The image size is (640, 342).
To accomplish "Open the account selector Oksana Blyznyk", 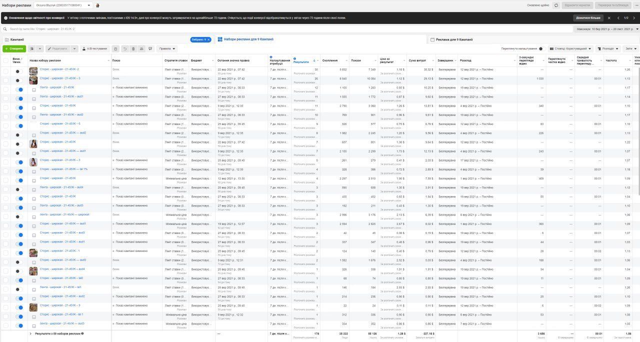I will point(63,5).
